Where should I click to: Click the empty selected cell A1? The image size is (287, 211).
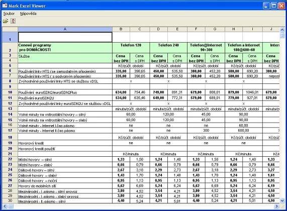pyautogui.click(x=65, y=37)
